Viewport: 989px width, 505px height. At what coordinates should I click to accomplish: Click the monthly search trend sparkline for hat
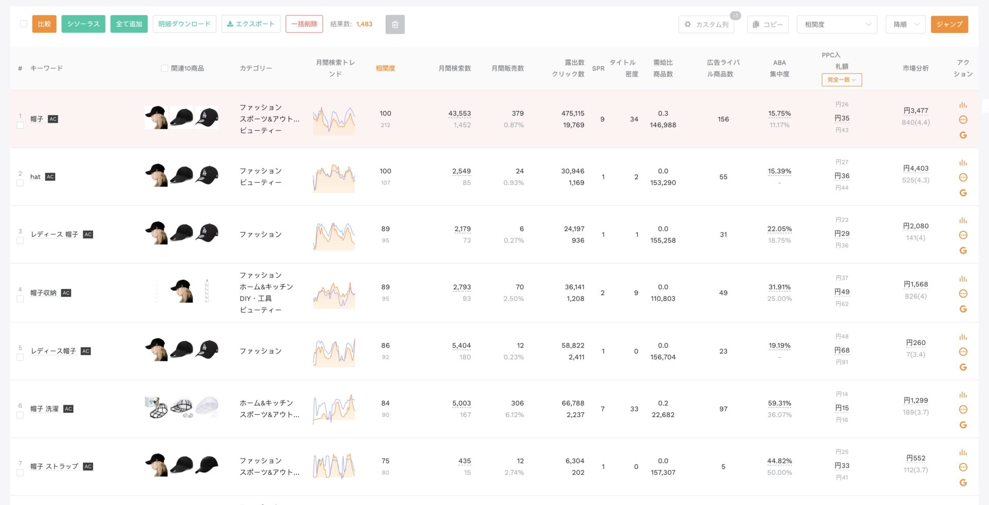point(334,177)
